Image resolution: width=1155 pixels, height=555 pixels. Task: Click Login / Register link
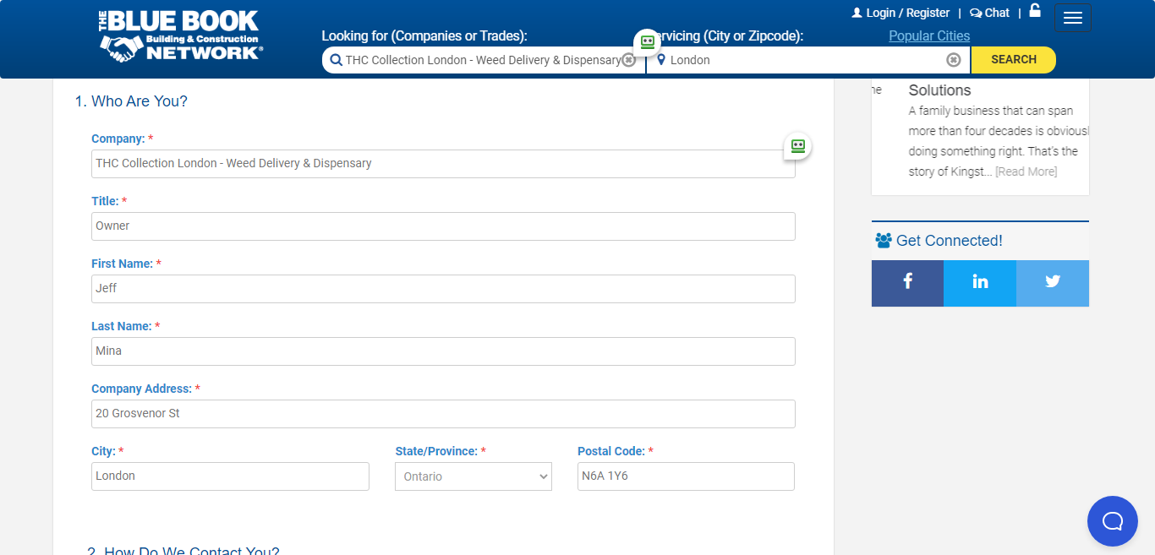(x=900, y=13)
